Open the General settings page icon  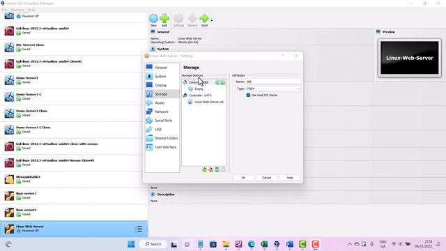[149, 68]
